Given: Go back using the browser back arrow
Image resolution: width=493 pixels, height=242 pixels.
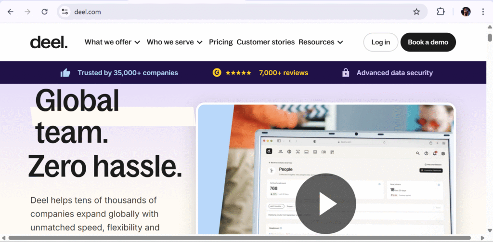Looking at the screenshot, I should 11,12.
